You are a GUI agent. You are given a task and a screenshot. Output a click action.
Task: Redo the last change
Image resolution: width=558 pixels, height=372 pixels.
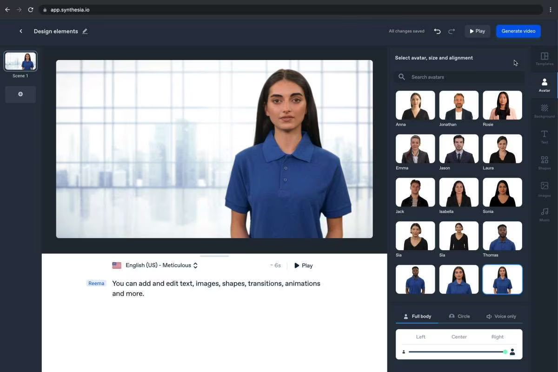point(452,31)
